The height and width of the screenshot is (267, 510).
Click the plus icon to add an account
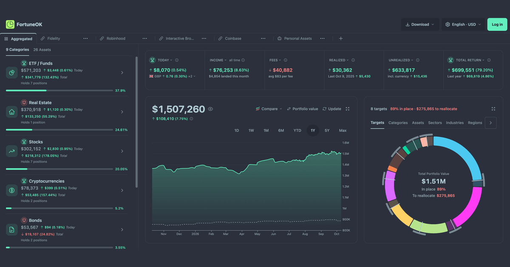pos(340,39)
